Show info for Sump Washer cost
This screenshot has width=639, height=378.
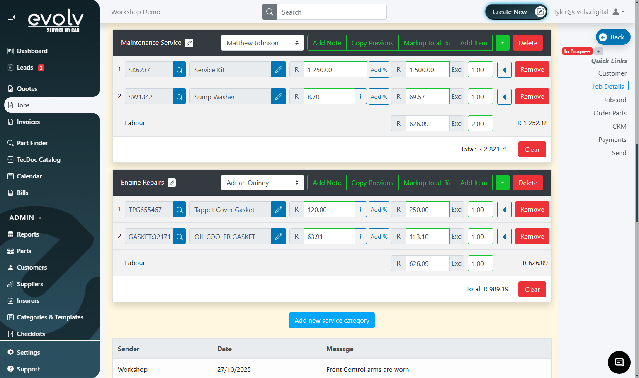click(360, 97)
